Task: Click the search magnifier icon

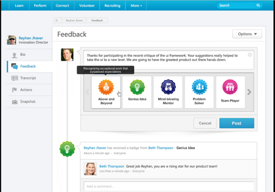Action: [258, 5]
